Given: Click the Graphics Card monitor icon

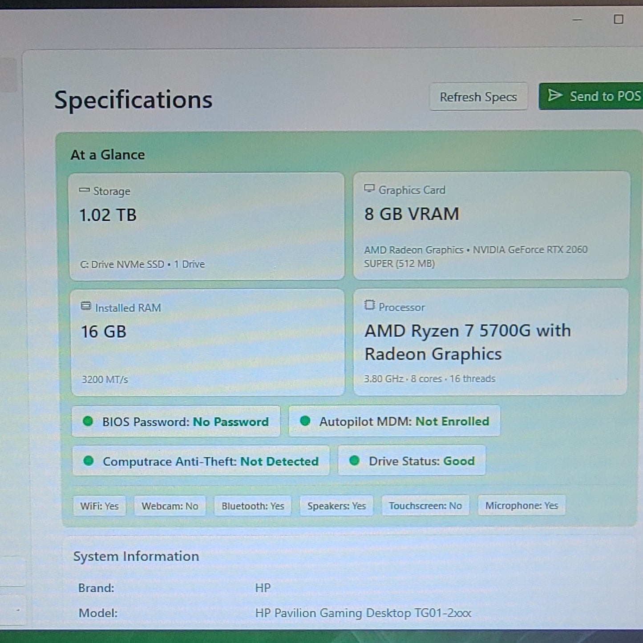Looking at the screenshot, I should point(369,189).
